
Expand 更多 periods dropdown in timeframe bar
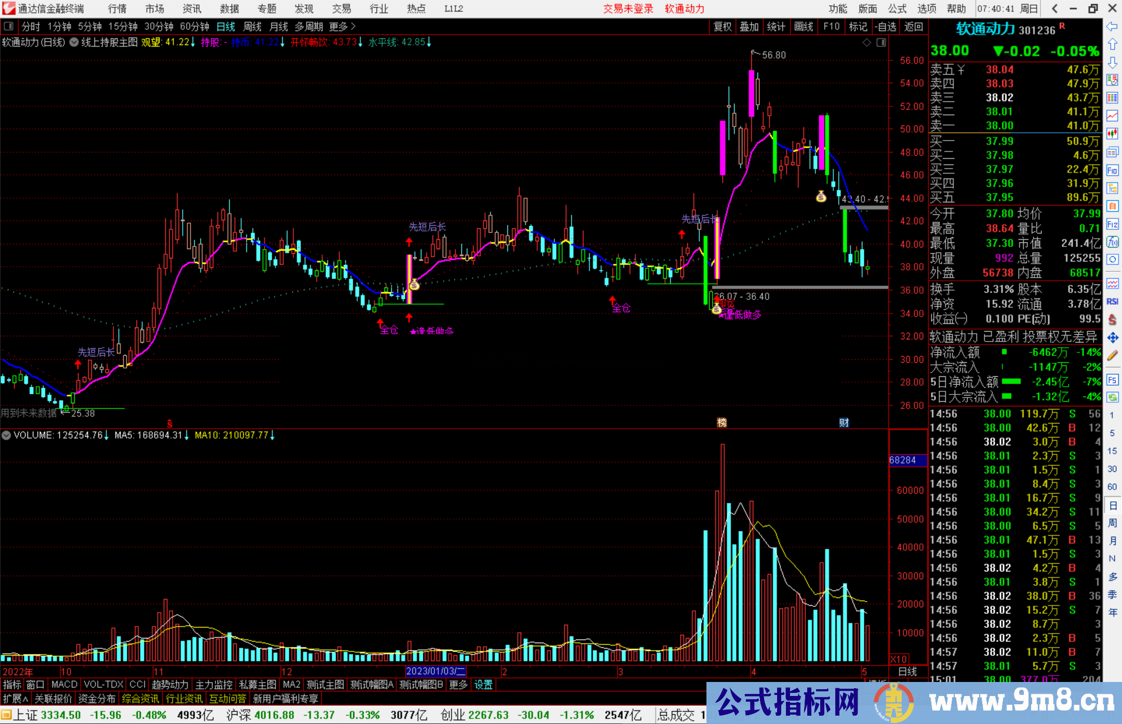(342, 26)
